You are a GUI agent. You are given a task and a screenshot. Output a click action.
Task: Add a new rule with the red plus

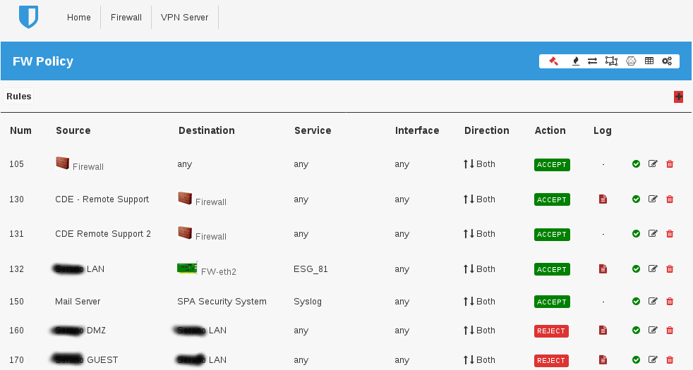[678, 97]
